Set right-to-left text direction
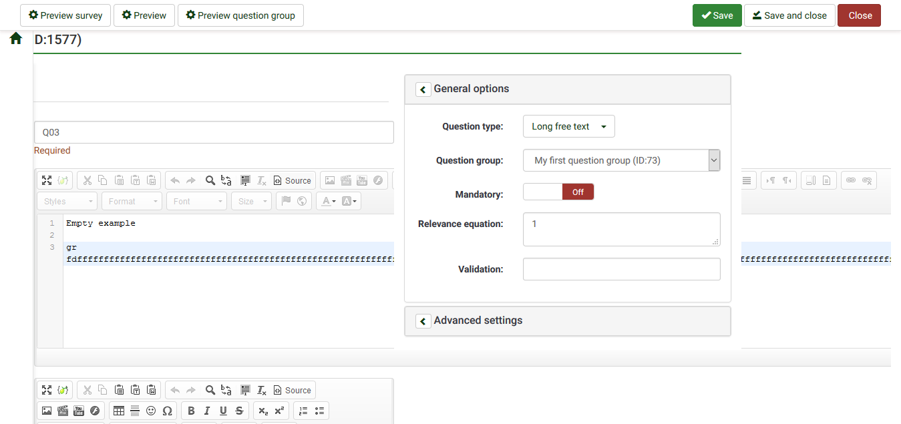Image resolution: width=901 pixels, height=424 pixels. pos(787,180)
